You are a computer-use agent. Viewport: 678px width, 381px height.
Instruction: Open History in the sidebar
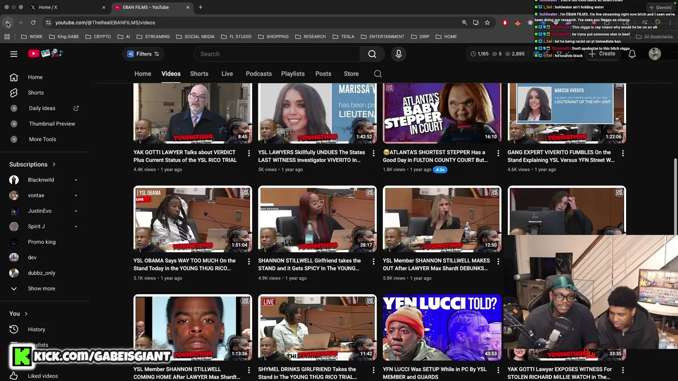click(x=44, y=329)
